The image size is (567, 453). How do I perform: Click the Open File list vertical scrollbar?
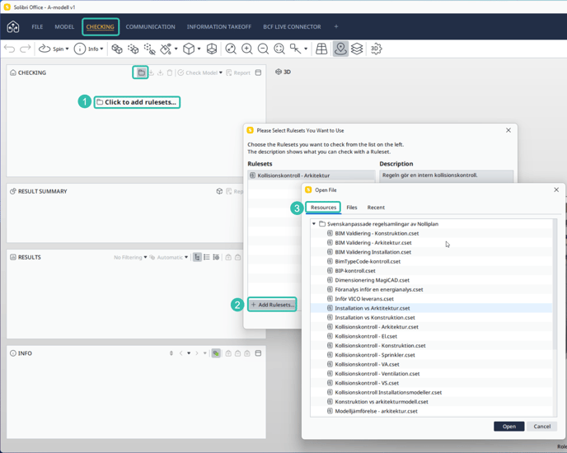[x=555, y=284]
